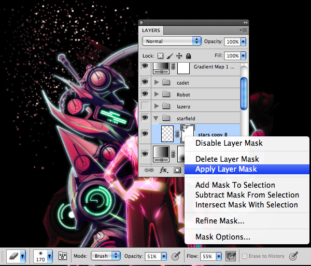Toggle Lock transparent pixels icon
This screenshot has height=266, width=311.
(x=161, y=55)
